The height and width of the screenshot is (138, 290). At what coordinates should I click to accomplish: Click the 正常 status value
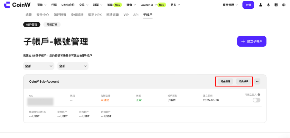click(139, 100)
